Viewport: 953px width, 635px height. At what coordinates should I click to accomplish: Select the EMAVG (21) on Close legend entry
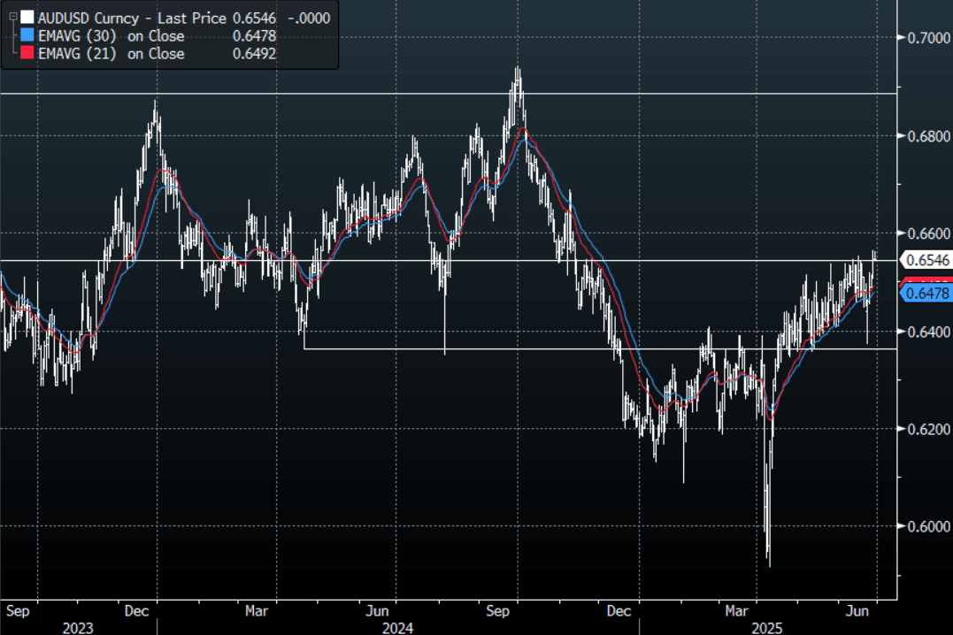pos(111,54)
